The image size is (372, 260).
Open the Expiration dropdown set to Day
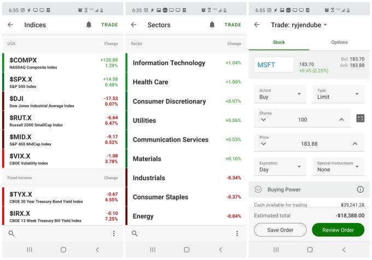280,167
